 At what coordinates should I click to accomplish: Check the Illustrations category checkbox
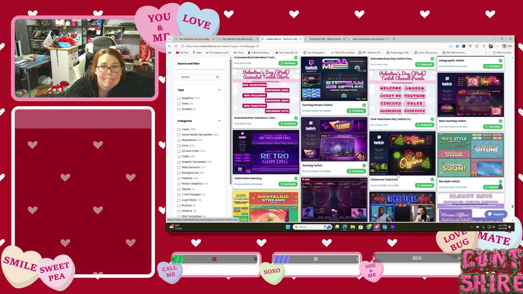pos(179,140)
